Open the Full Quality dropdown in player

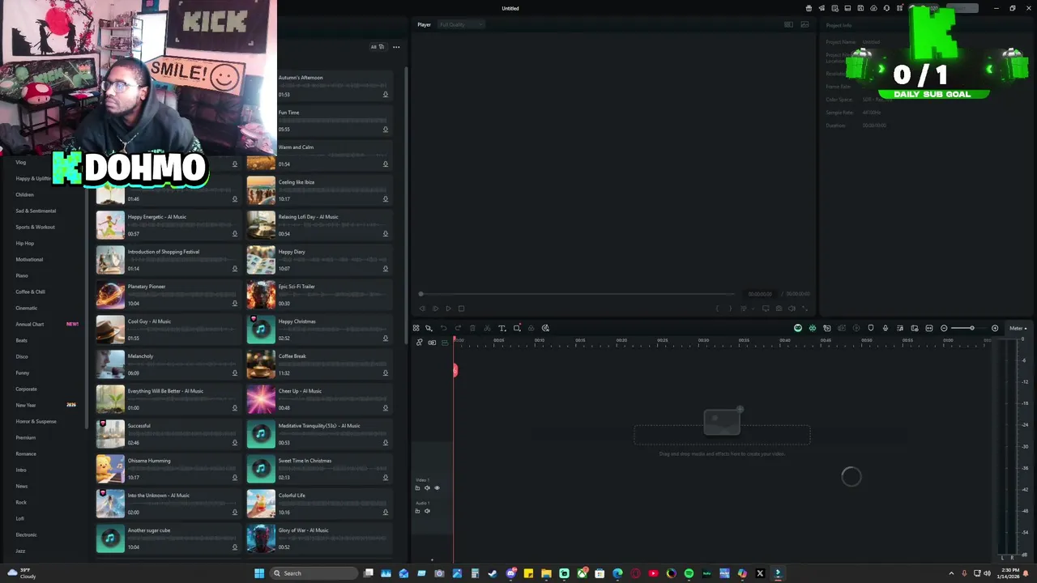pos(461,24)
